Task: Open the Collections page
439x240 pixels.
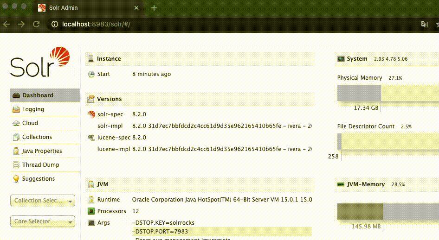Action: point(45,137)
